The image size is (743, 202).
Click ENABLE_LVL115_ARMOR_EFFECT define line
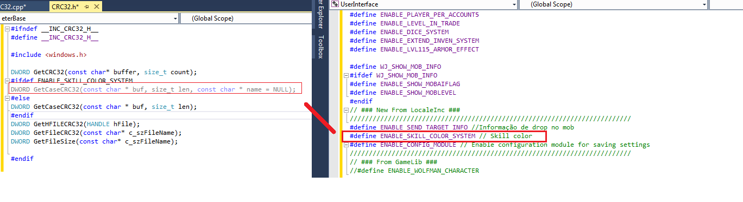coord(414,49)
